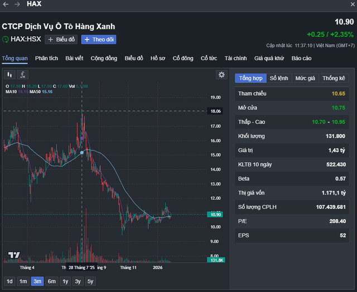
Task: Click the 10.90 current price label on axis
Action: 215,215
